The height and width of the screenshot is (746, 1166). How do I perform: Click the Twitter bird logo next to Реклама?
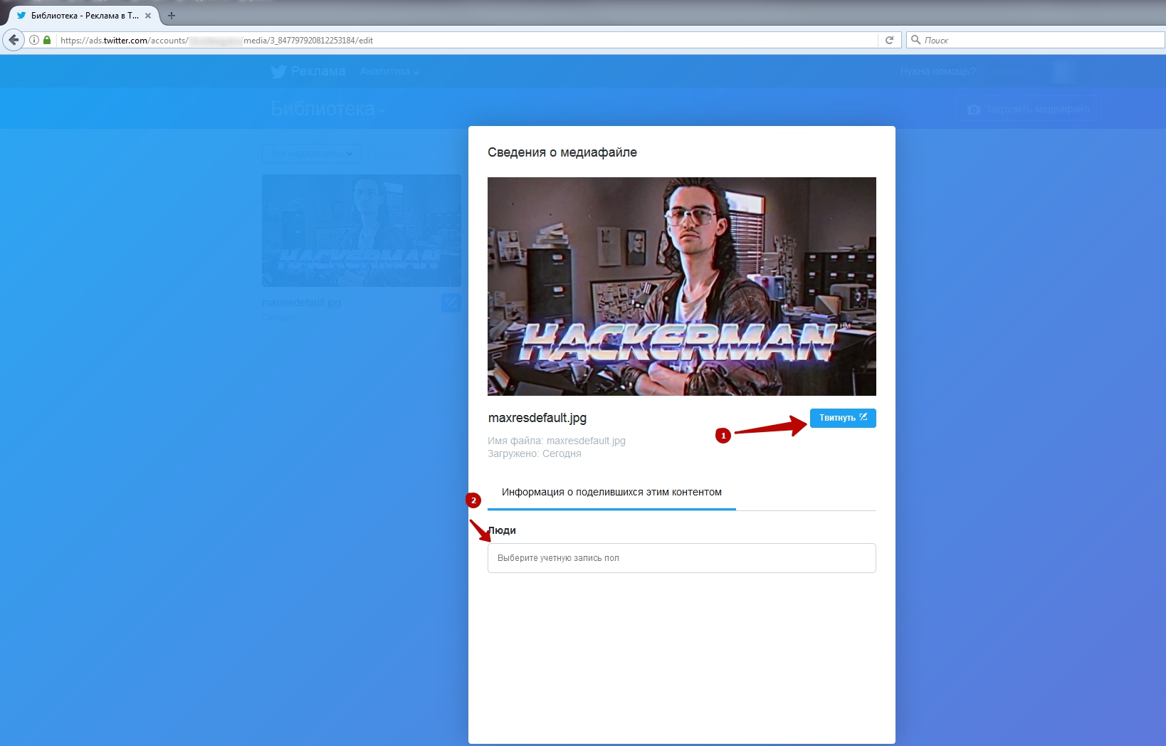click(x=278, y=71)
